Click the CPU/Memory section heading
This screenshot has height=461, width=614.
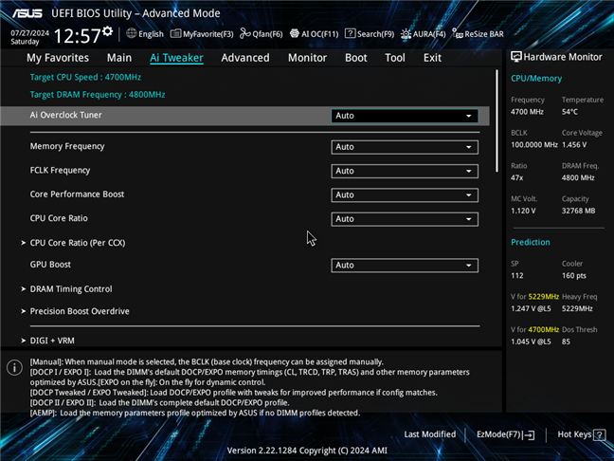point(536,79)
